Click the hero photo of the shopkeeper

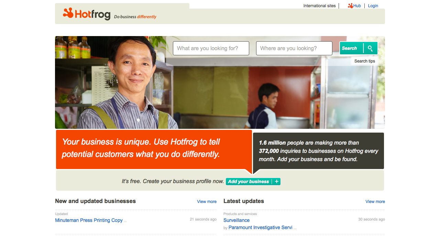(220, 82)
